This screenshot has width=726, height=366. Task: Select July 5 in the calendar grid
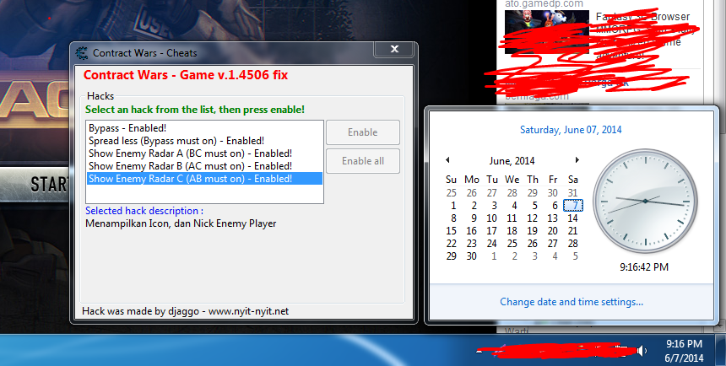575,256
